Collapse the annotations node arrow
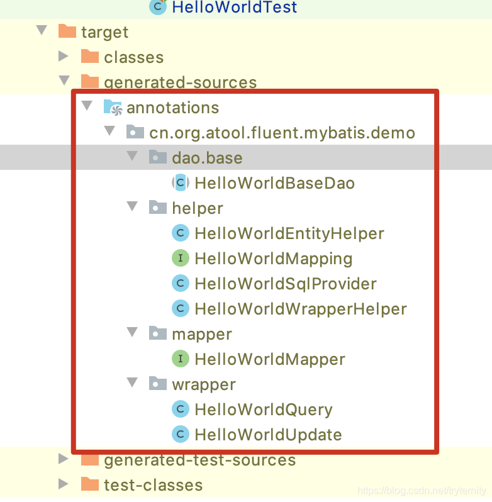The height and width of the screenshot is (502, 492). pyautogui.click(x=87, y=106)
